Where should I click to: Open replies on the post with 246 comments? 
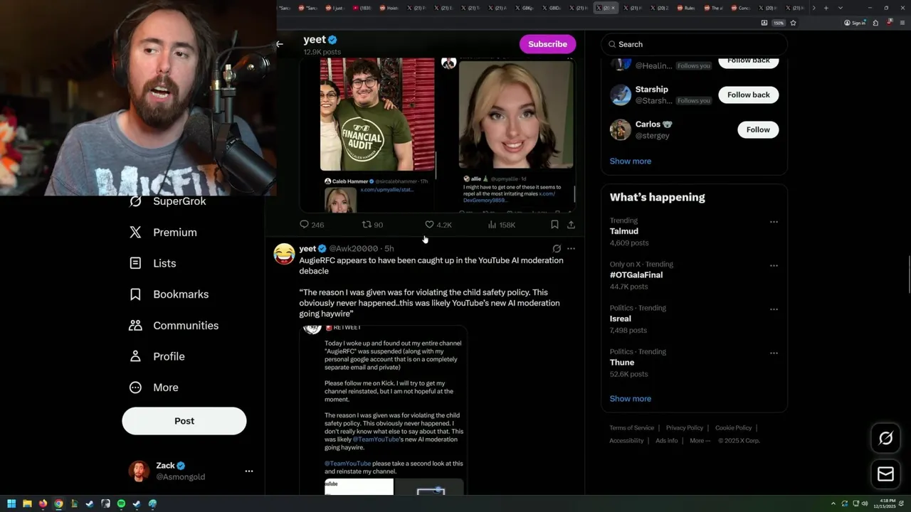[x=312, y=225]
